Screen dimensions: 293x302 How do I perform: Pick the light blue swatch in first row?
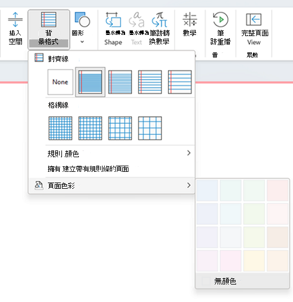coord(207,190)
